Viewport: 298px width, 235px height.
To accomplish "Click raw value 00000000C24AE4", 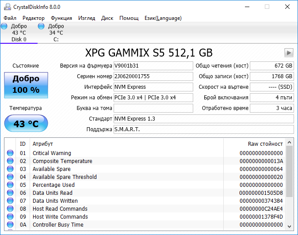I will tap(261, 209).
